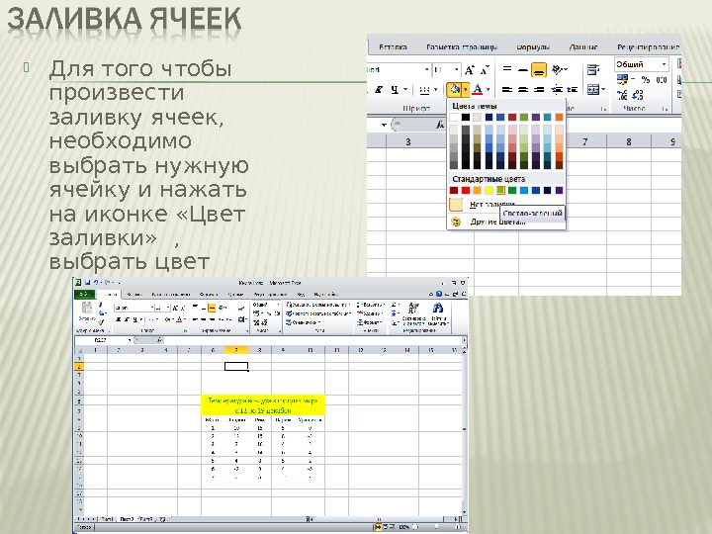This screenshot has width=712, height=534.
Task: Toggle Underline in the upper ribbon
Action: click(395, 89)
